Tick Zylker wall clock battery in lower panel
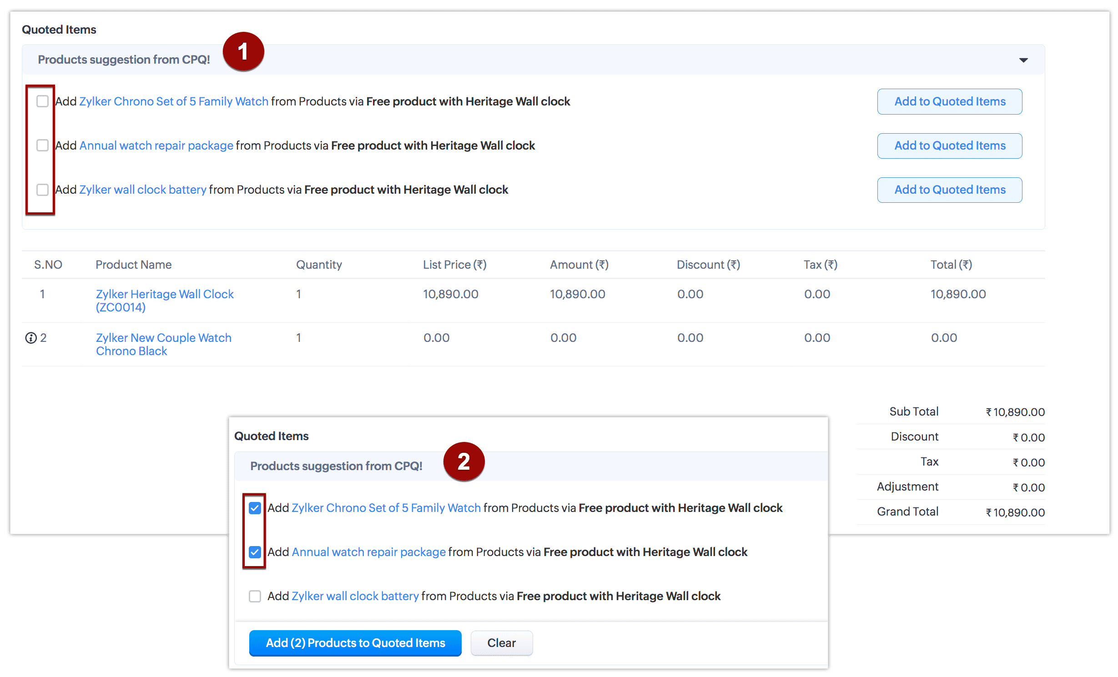The image size is (1118, 677). point(255,596)
